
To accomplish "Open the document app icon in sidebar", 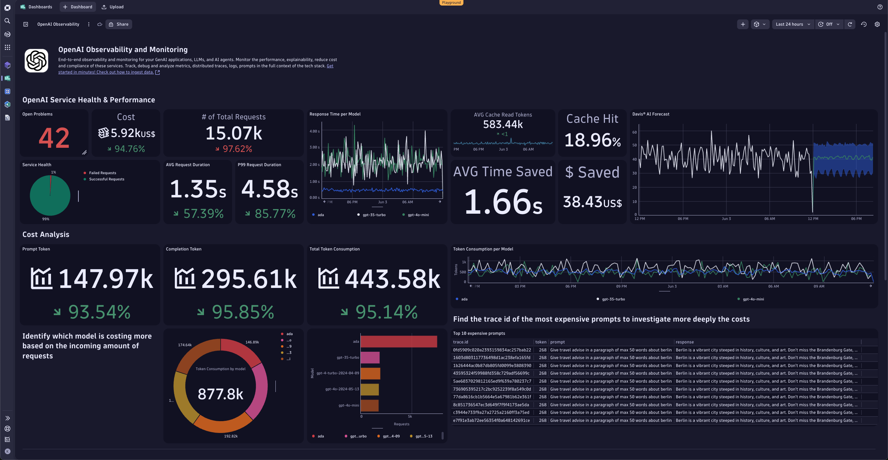I will (7, 118).
